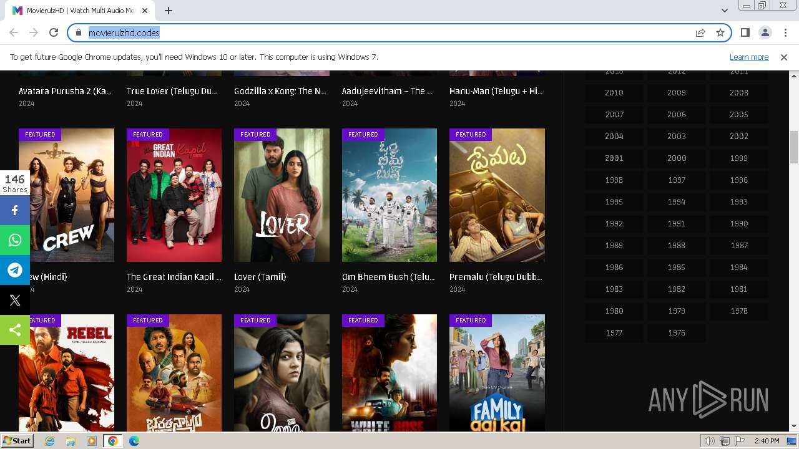The height and width of the screenshot is (449, 799).
Task: Filter by release year 2005
Action: pos(739,114)
